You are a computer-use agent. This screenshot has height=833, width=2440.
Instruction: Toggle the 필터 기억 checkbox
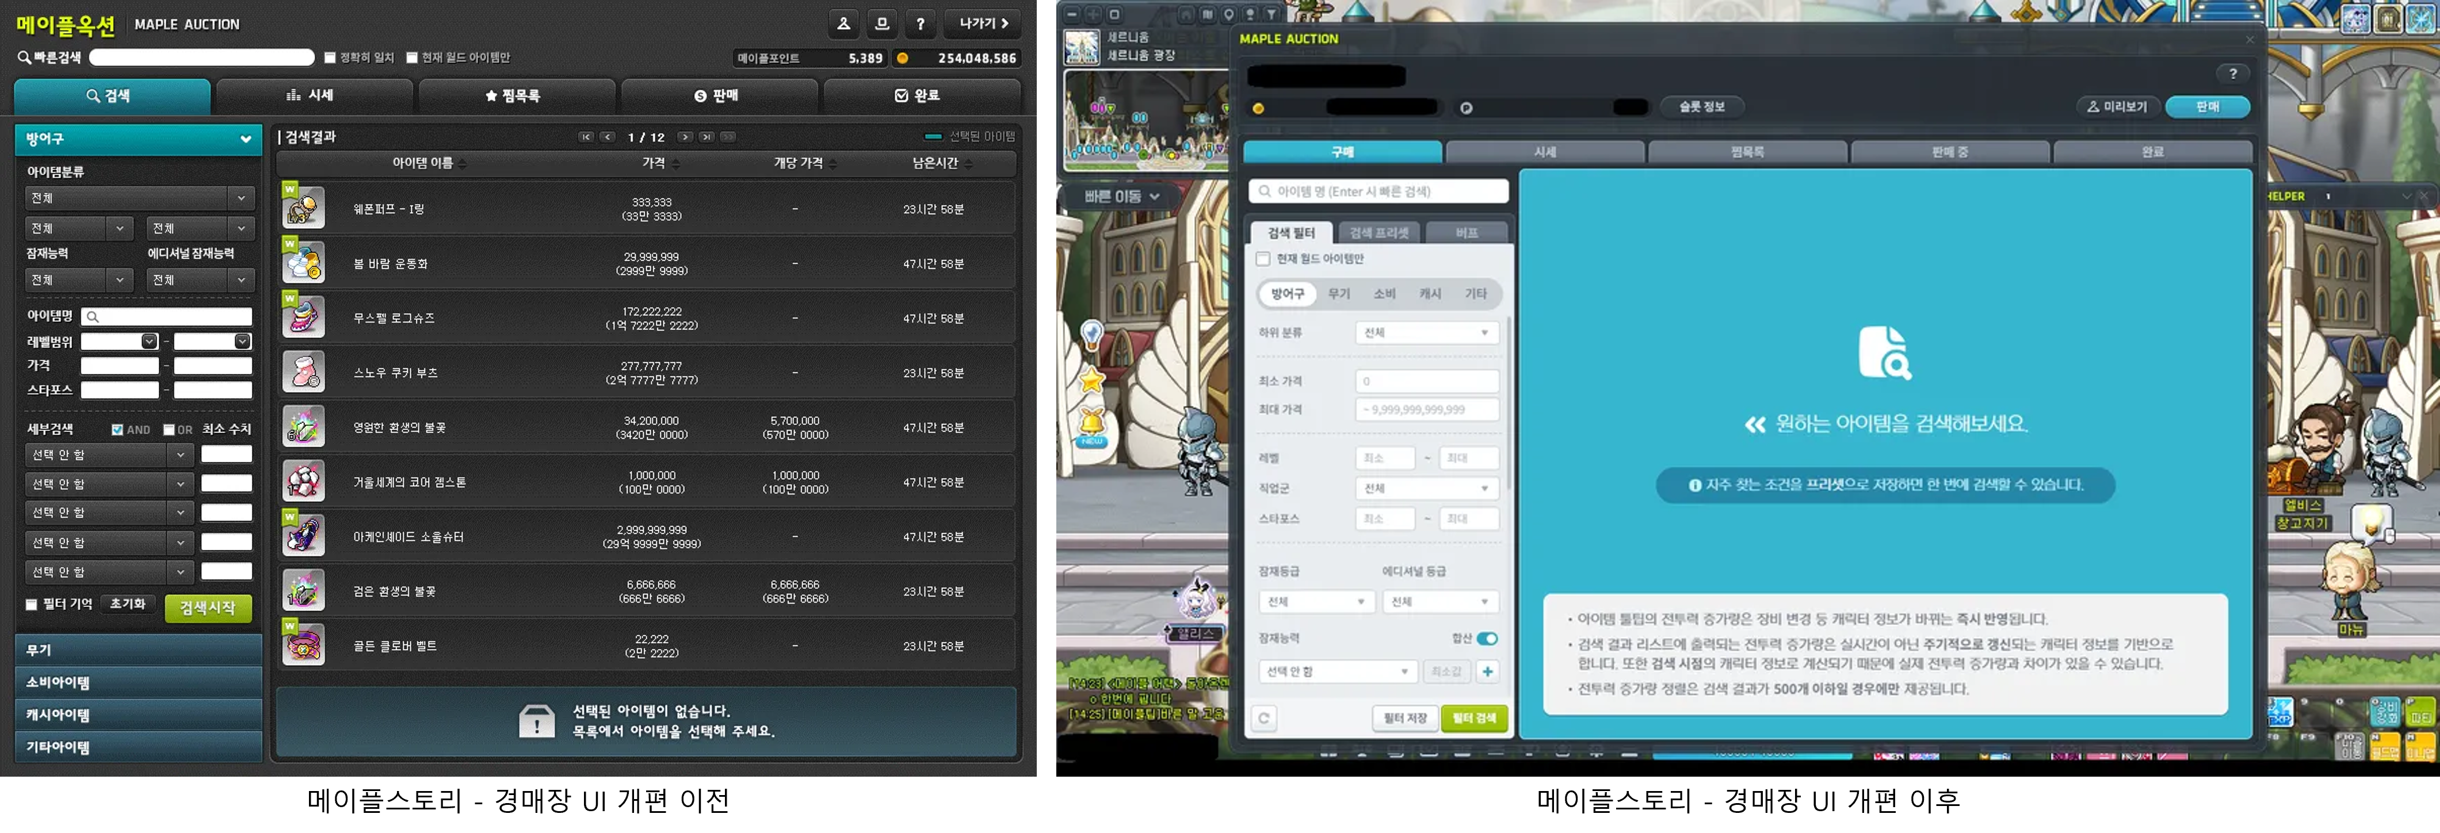tap(31, 604)
